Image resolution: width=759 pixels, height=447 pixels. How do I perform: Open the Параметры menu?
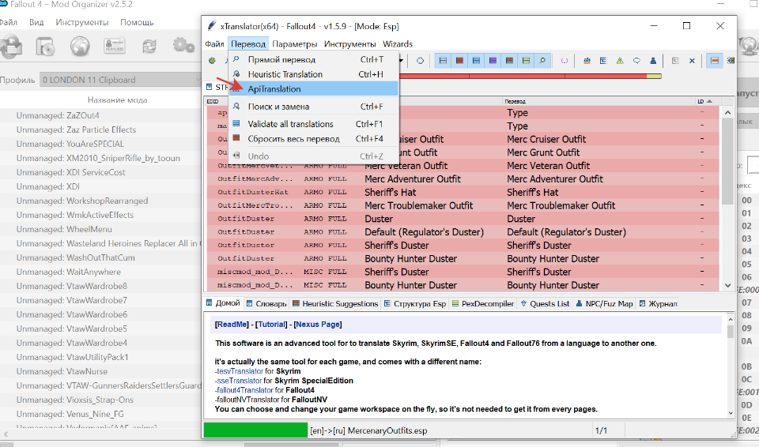click(x=295, y=44)
